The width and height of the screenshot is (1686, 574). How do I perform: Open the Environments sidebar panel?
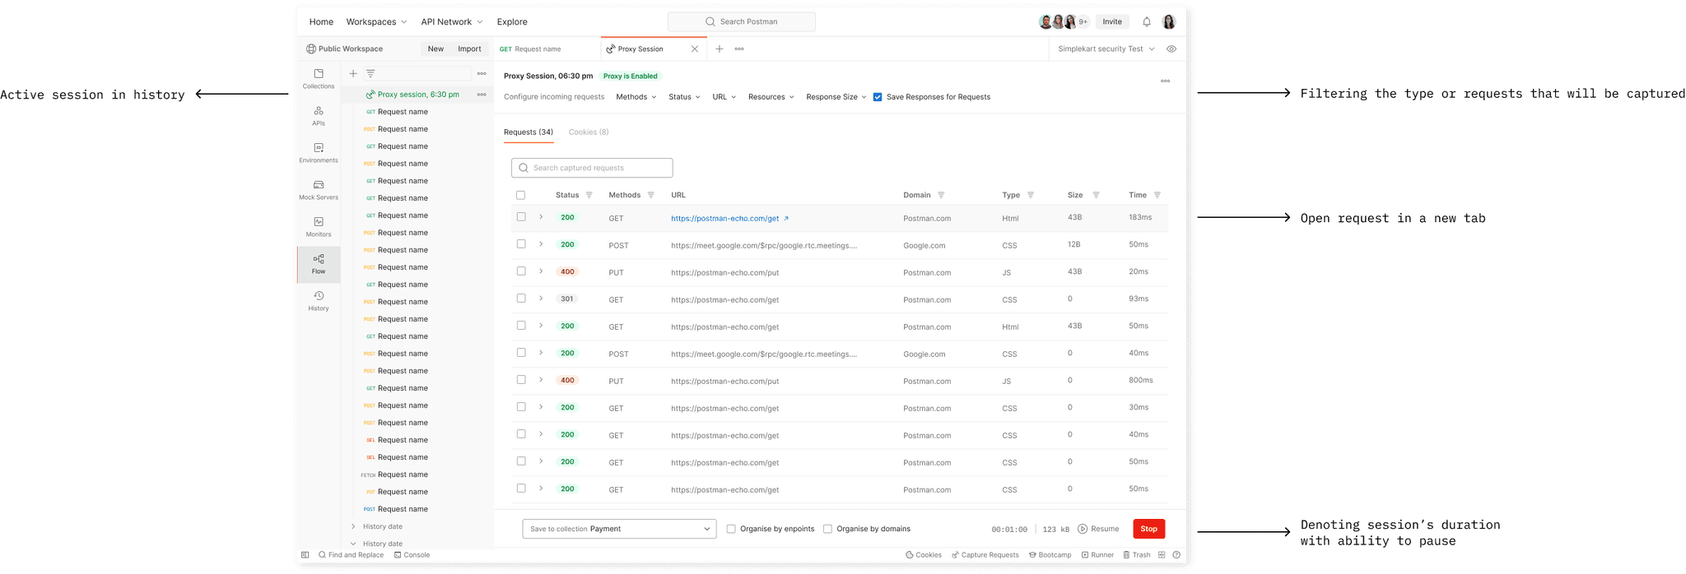click(319, 152)
